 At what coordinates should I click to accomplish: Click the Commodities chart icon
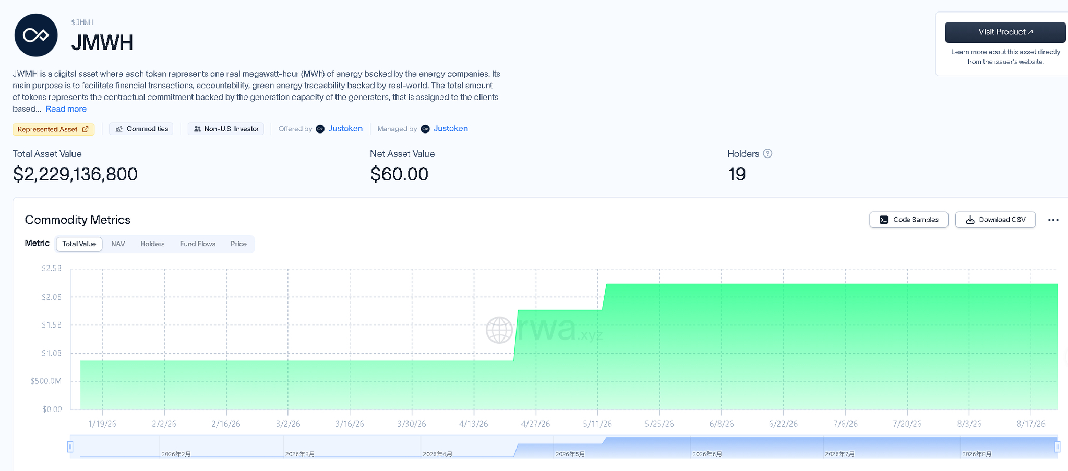click(x=119, y=129)
